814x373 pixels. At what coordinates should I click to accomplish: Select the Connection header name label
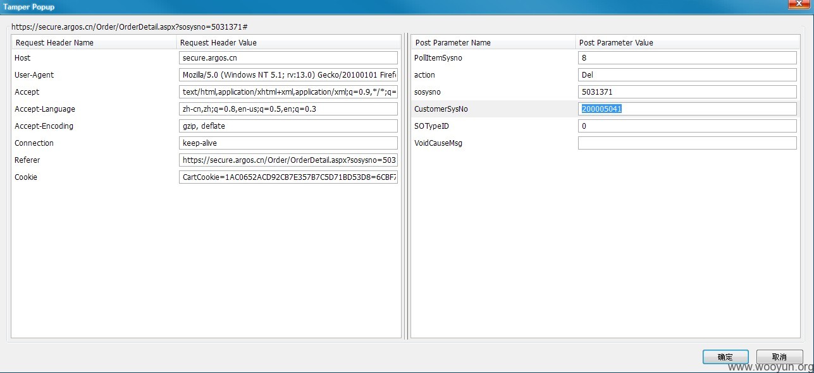(x=34, y=143)
